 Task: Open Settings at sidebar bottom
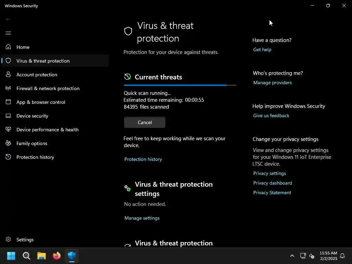click(x=55, y=240)
